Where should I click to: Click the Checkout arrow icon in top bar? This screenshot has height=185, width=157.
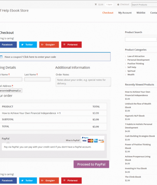[118, 5]
